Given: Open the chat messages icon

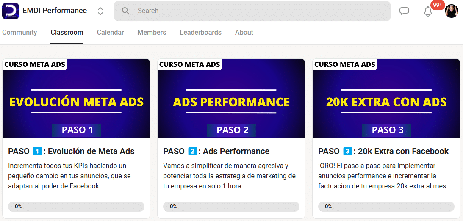Looking at the screenshot, I should [x=404, y=11].
